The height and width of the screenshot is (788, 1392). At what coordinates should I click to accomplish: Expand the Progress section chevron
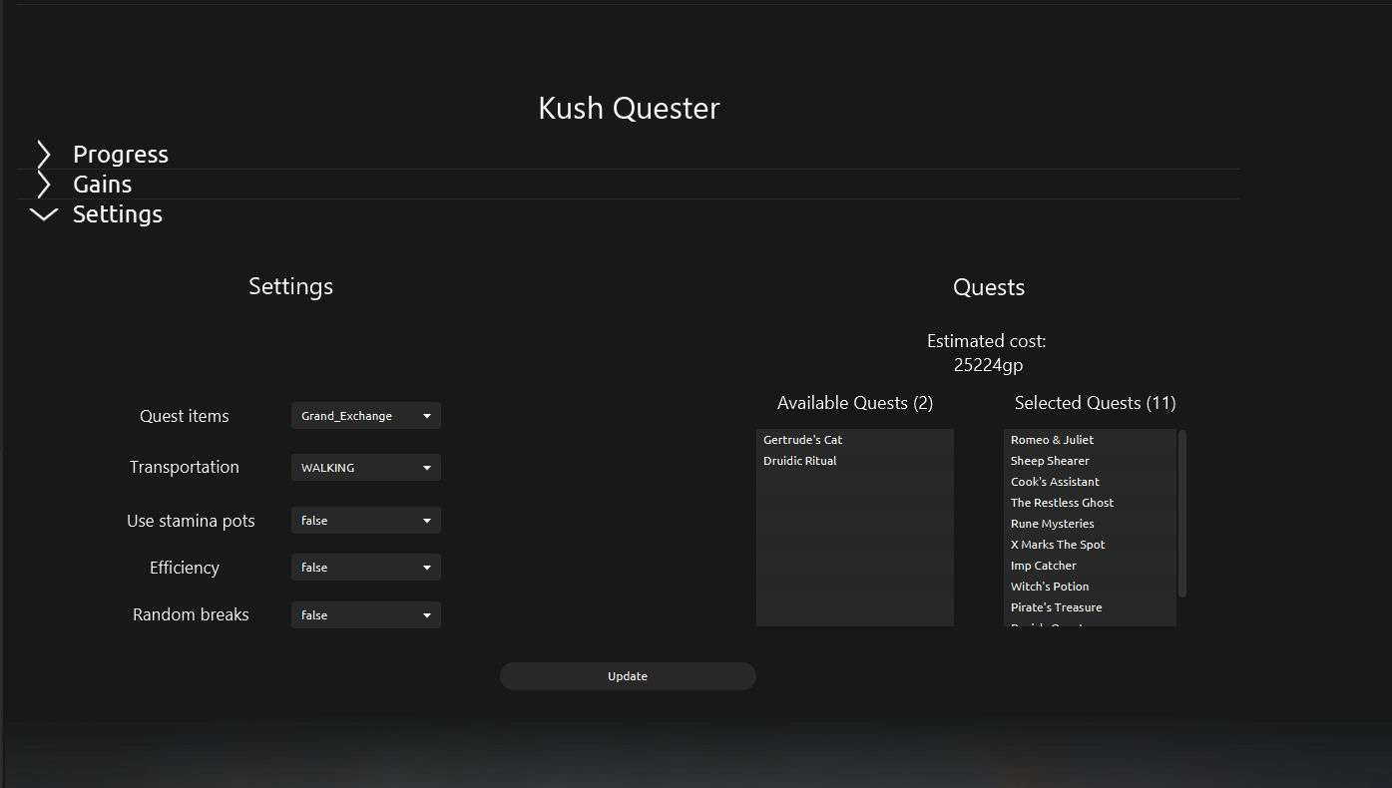coord(44,155)
